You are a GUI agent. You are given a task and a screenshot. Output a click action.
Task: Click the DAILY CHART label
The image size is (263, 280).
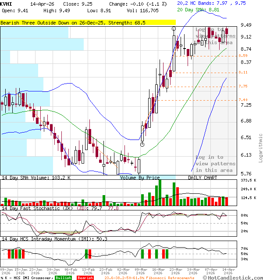click(203, 178)
